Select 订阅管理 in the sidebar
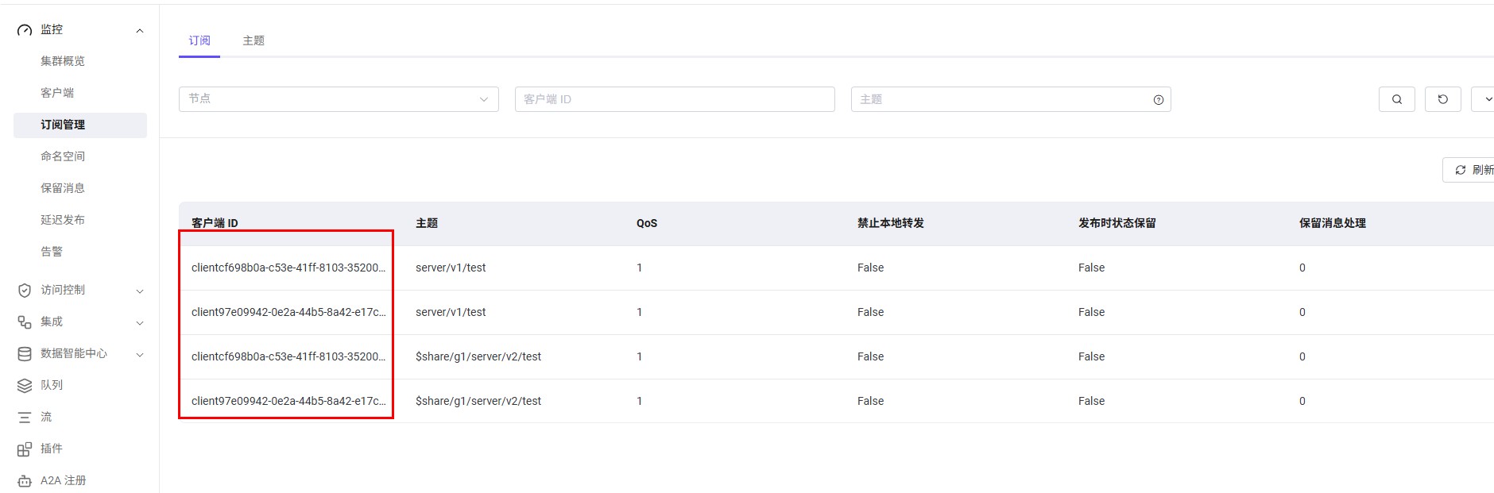 click(80, 125)
